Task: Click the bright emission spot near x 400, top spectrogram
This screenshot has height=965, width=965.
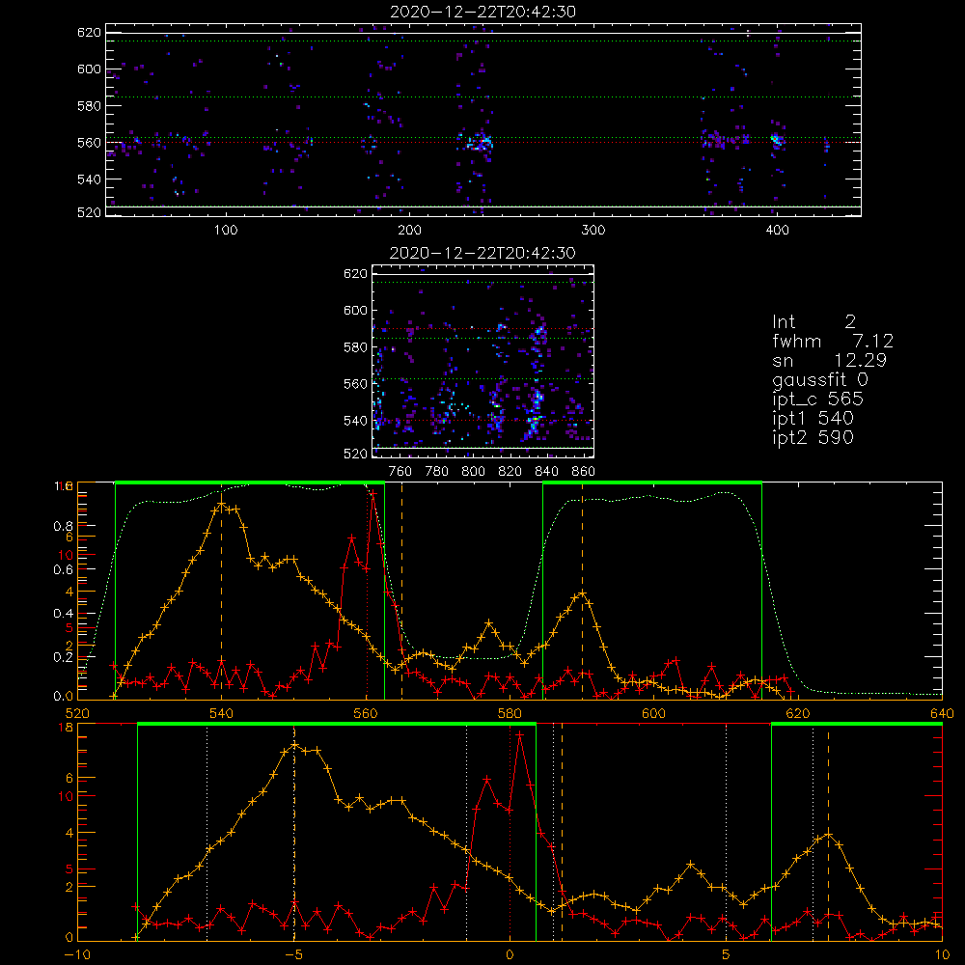Action: pyautogui.click(x=777, y=140)
